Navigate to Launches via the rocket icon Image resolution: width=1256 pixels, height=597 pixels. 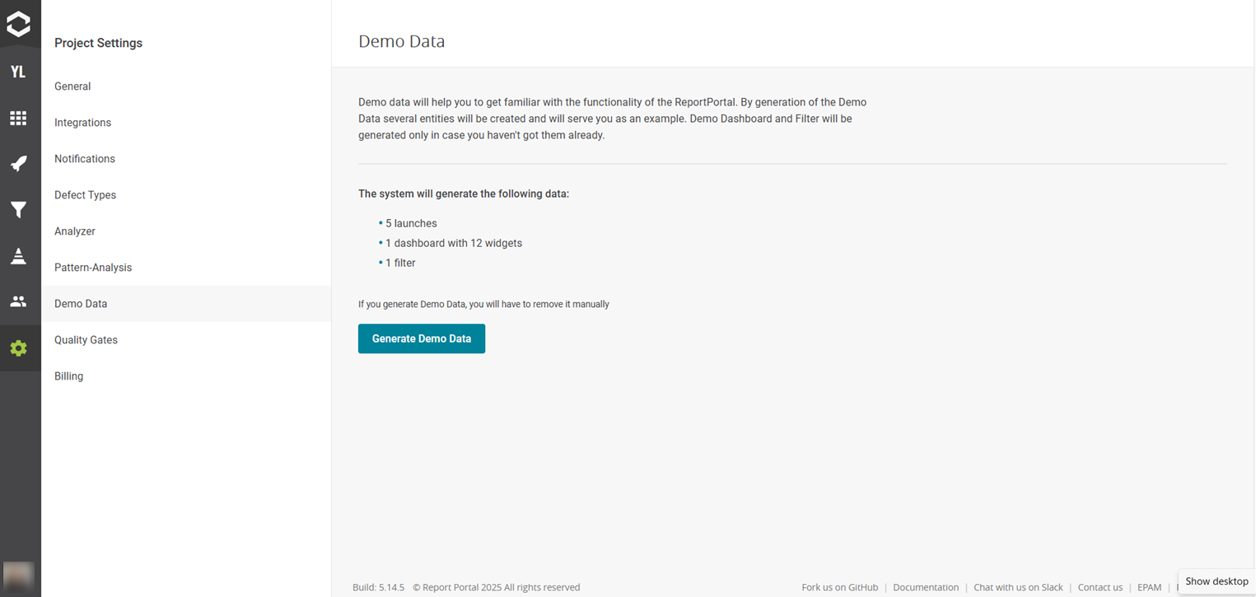click(x=20, y=163)
